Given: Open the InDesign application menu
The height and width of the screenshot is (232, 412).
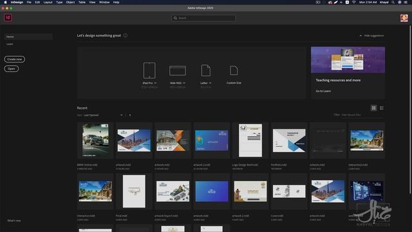Looking at the screenshot, I should point(17,2).
